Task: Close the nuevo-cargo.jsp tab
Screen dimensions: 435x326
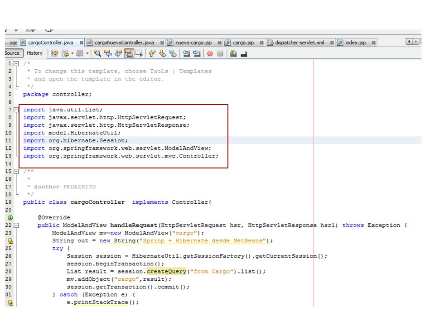Action: (219, 43)
